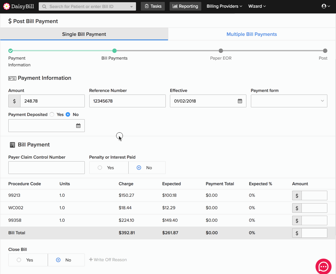This screenshot has width=336, height=274.
Task: Select the Single Bill Payment tab
Action: pyautogui.click(x=84, y=34)
